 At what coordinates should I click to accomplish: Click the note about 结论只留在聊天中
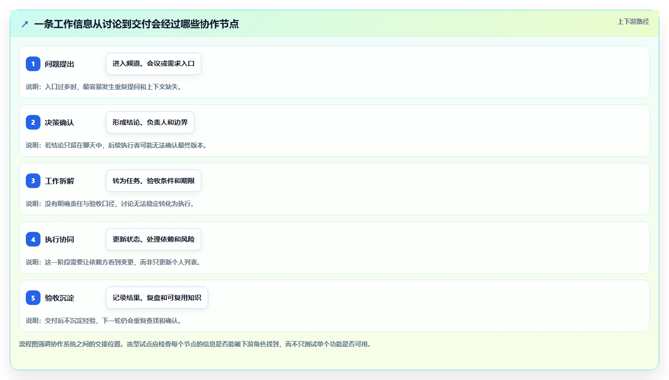(116, 145)
